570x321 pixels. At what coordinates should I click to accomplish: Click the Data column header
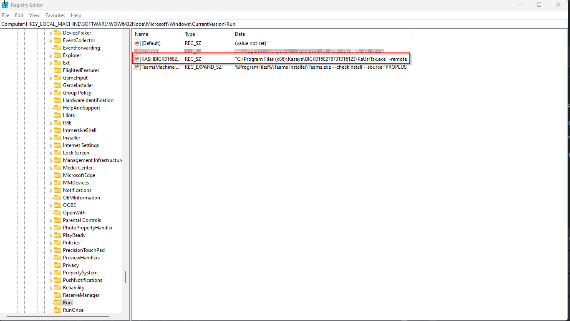[x=240, y=34]
